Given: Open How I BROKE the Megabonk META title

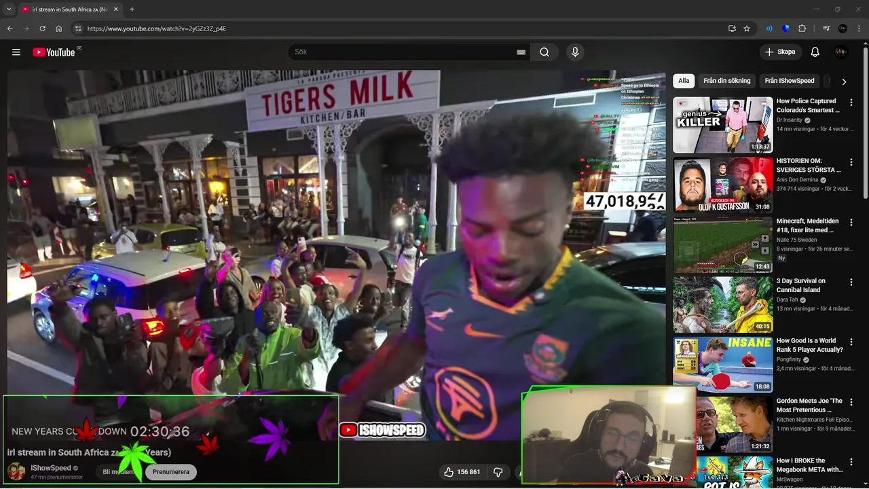Looking at the screenshot, I should [809, 465].
